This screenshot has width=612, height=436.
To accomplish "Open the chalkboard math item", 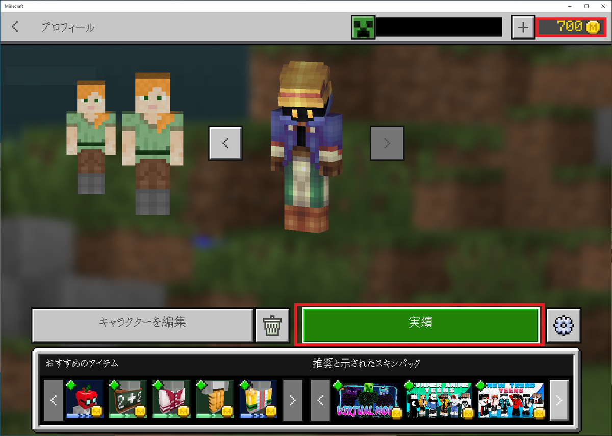I will pyautogui.click(x=127, y=399).
